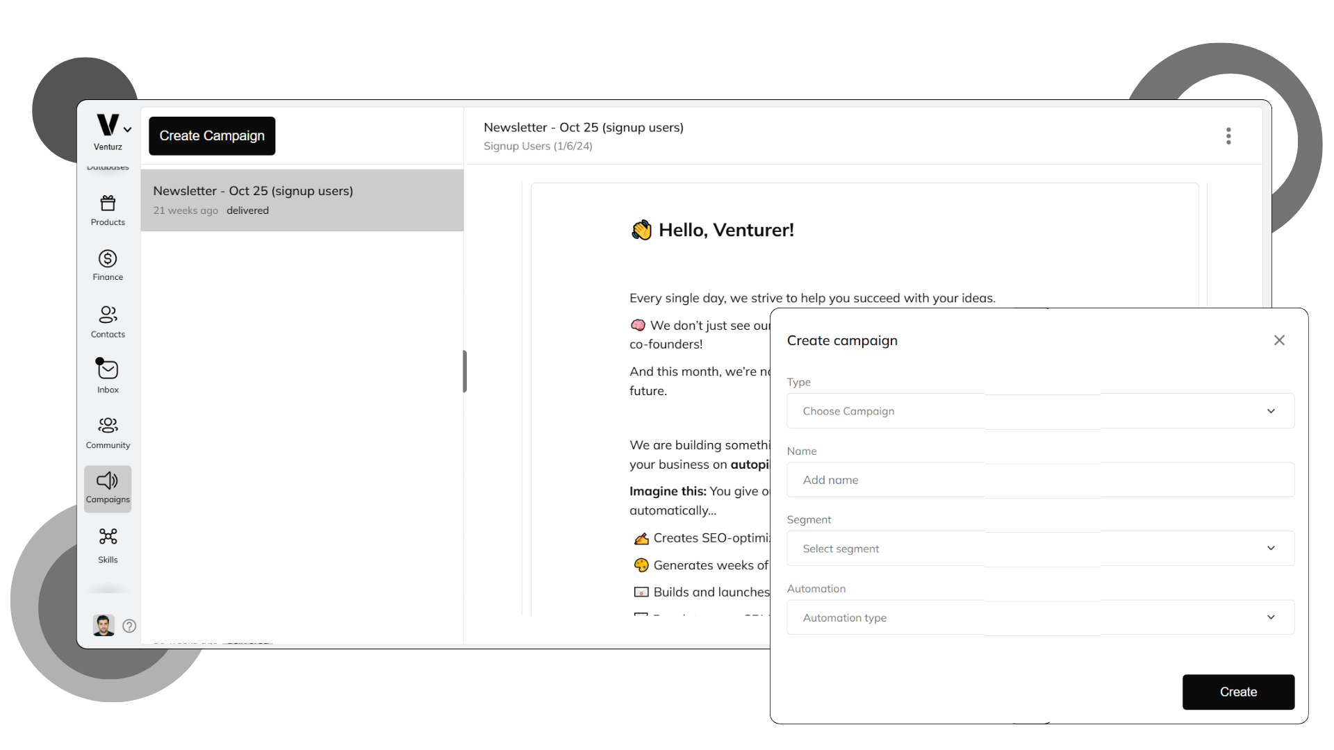Viewport: 1334px width, 750px height.
Task: Select the Contacts icon
Action: click(x=108, y=320)
